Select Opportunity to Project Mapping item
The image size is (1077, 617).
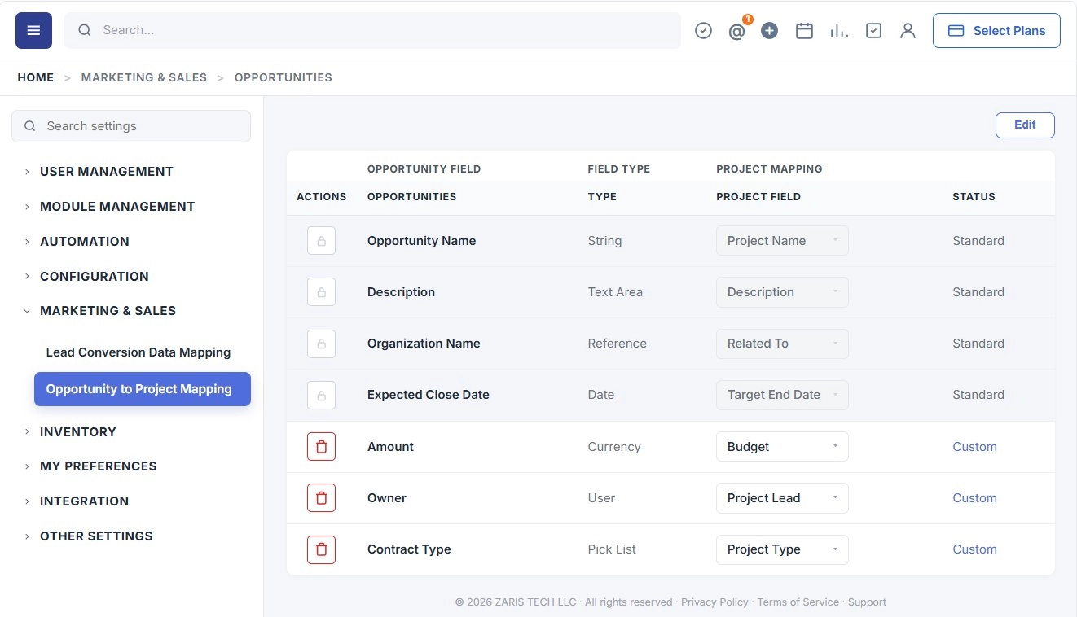143,389
